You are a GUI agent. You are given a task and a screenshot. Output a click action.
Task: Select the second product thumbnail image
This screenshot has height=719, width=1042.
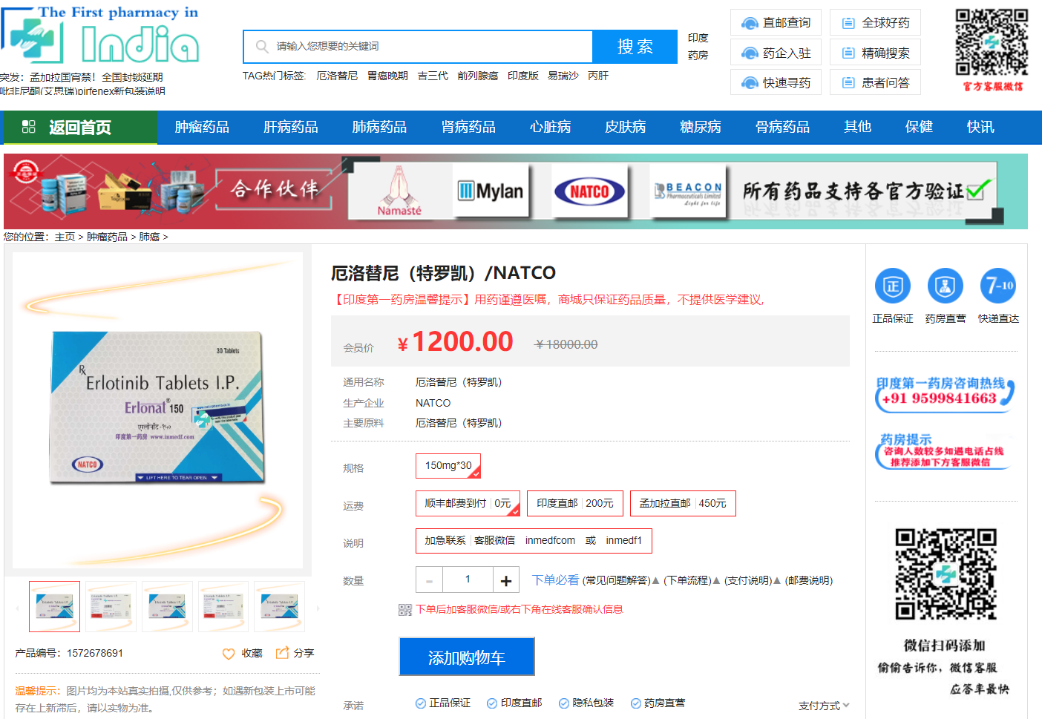click(x=110, y=606)
